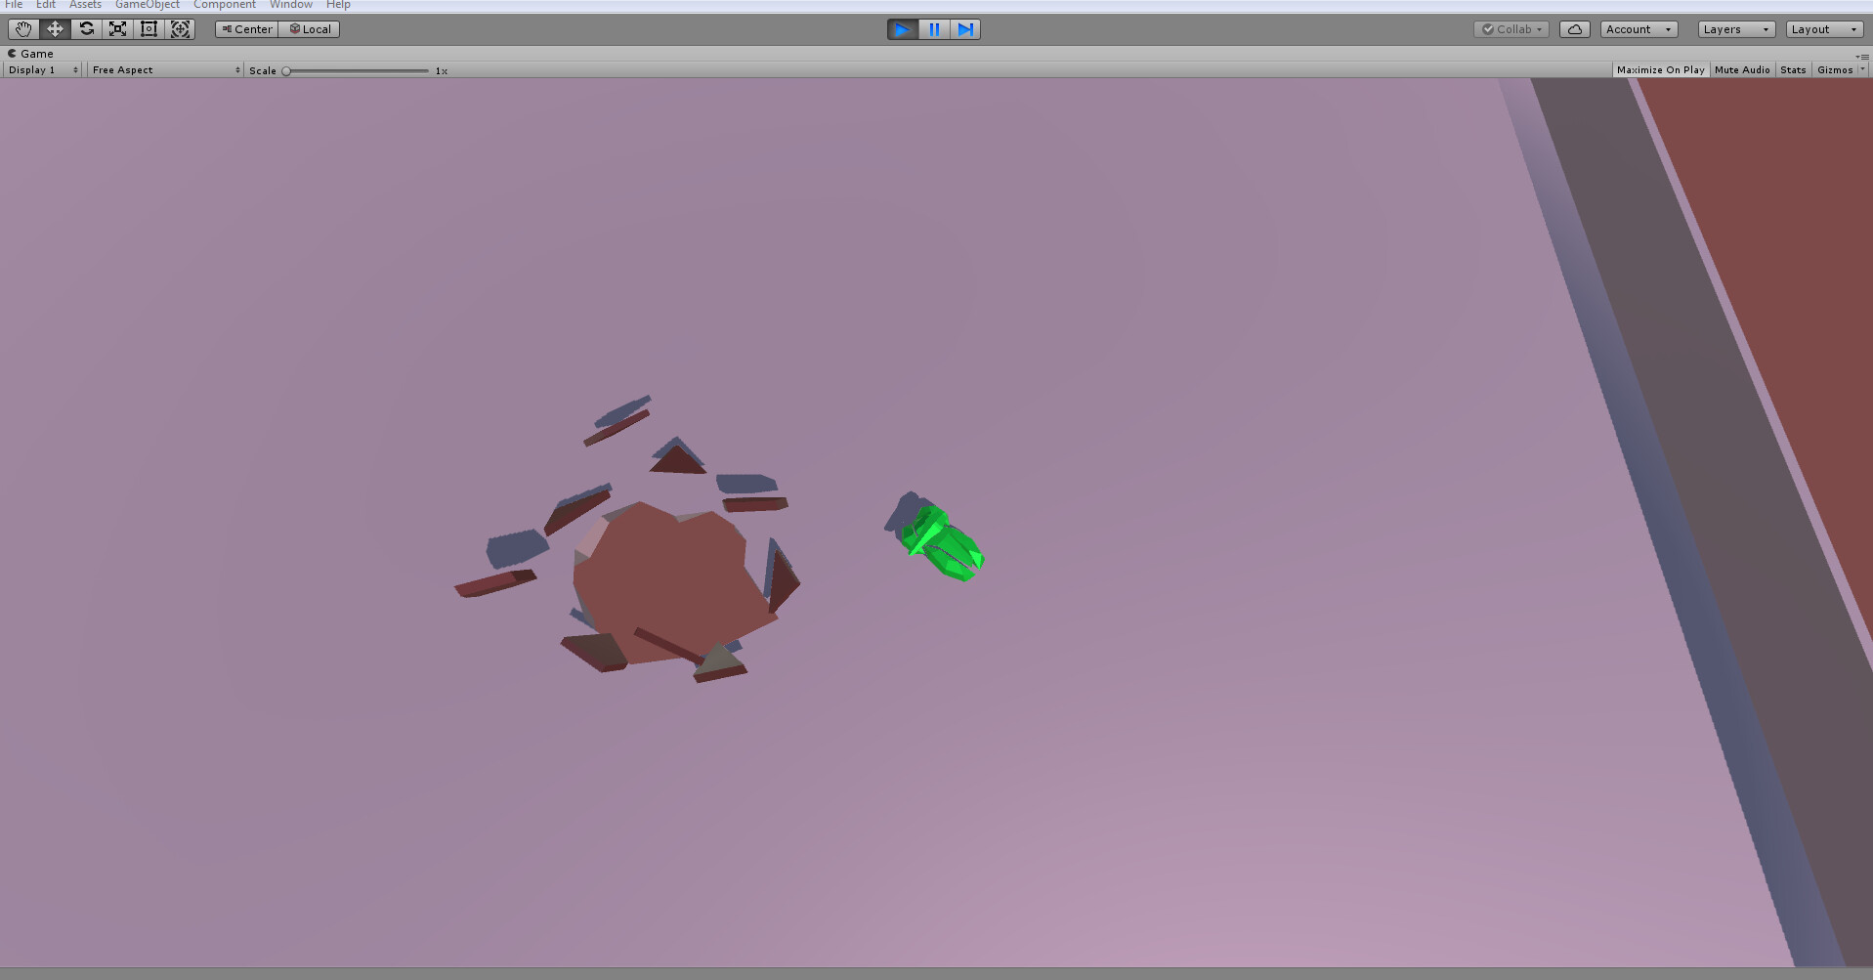
Task: Pause the running game
Action: coord(934,29)
